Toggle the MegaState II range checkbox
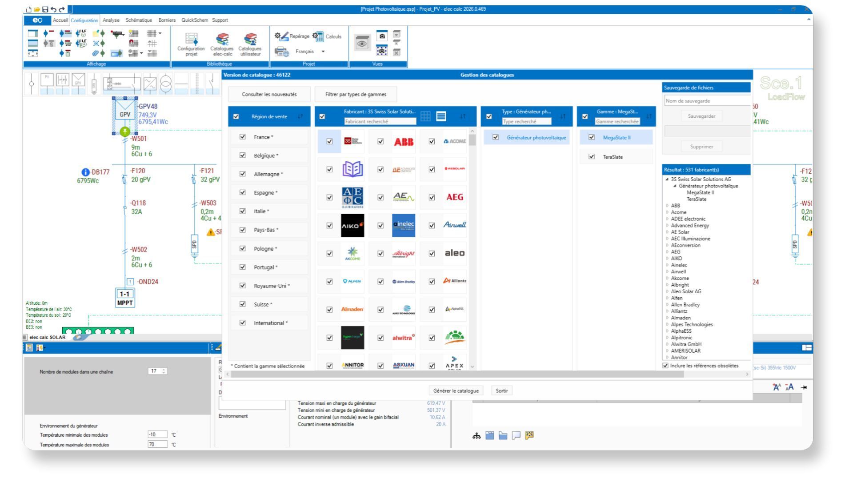853x478 pixels. click(592, 137)
